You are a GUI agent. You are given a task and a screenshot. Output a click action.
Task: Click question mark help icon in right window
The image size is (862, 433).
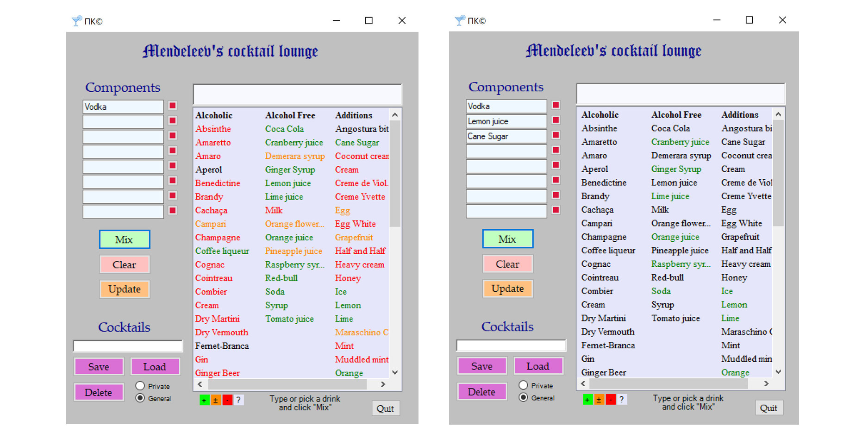point(621,400)
